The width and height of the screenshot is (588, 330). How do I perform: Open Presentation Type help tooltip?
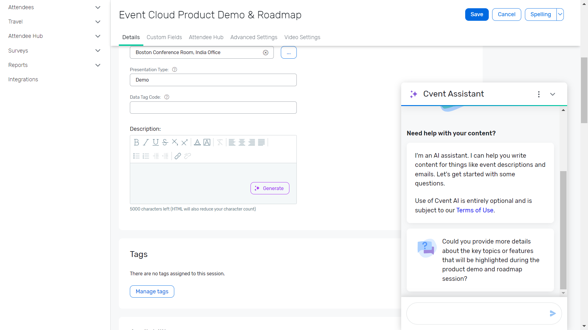click(175, 70)
